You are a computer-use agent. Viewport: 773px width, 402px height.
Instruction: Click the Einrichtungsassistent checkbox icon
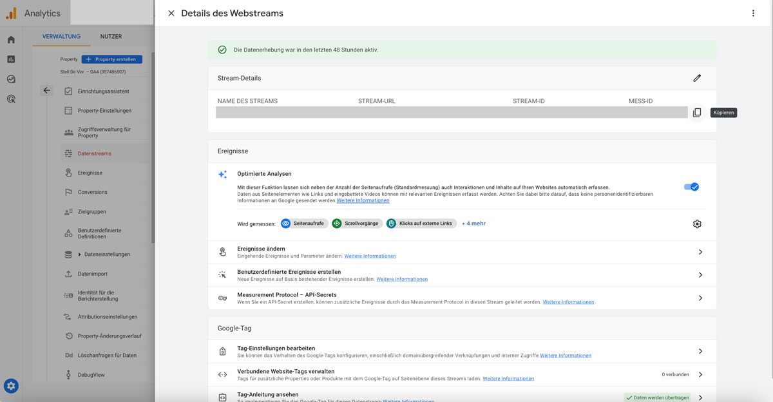pos(68,91)
